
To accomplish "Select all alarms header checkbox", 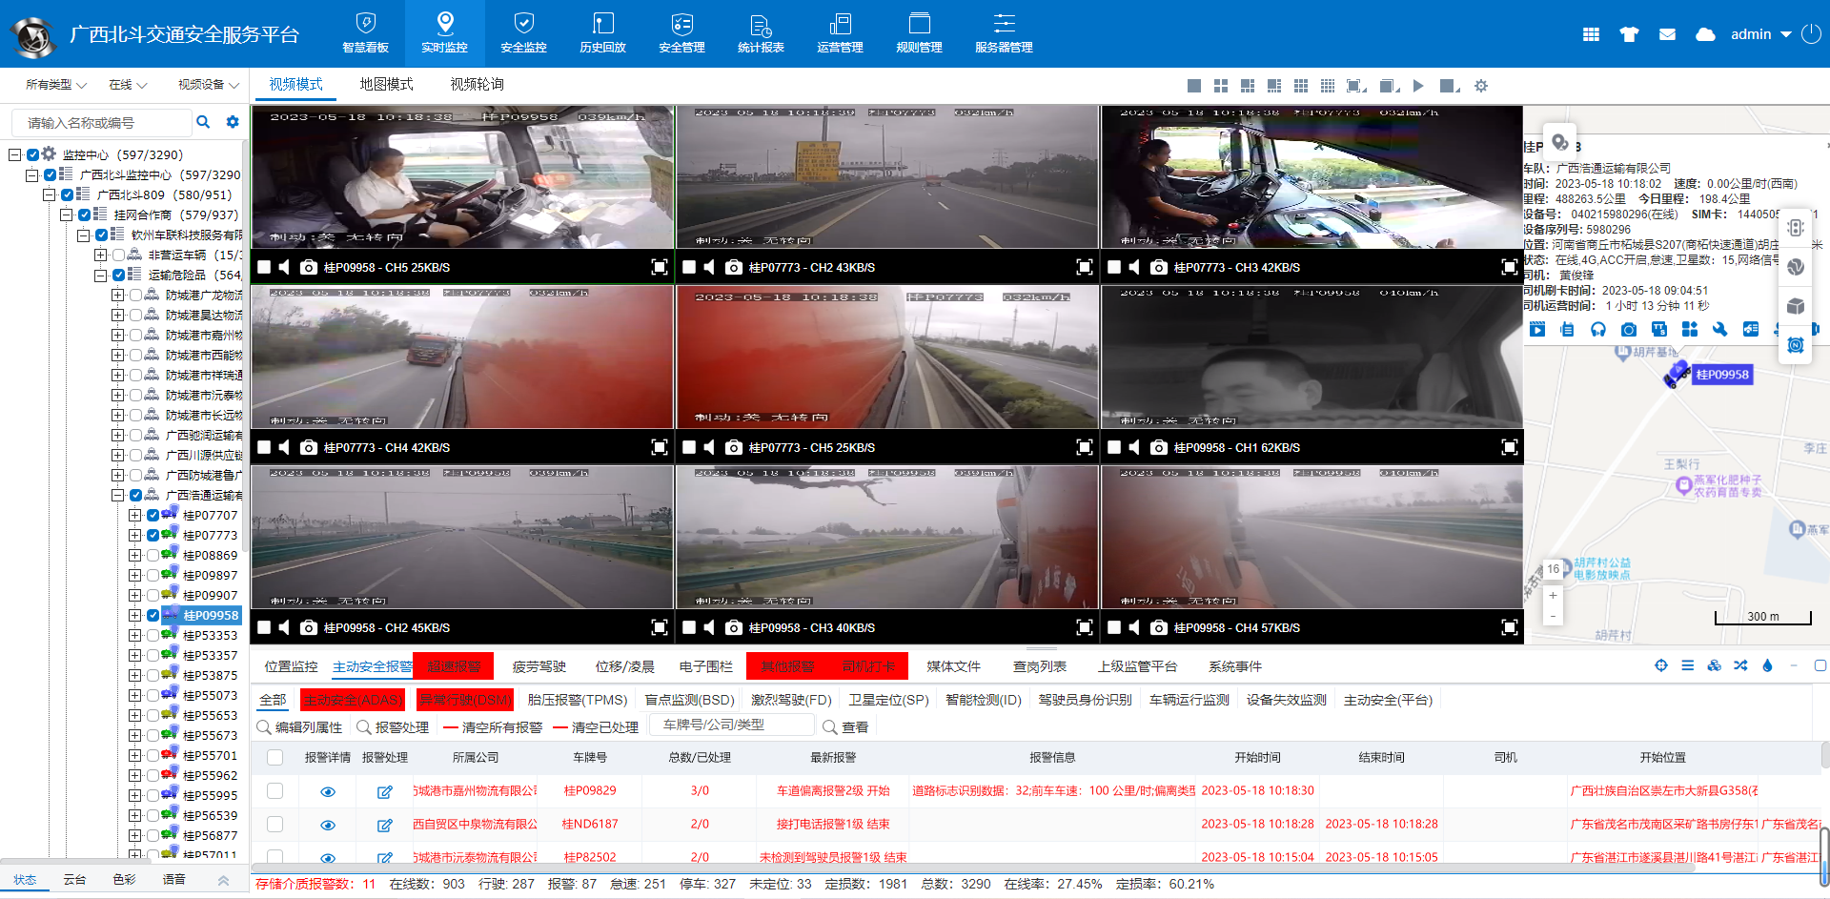I will coord(275,757).
